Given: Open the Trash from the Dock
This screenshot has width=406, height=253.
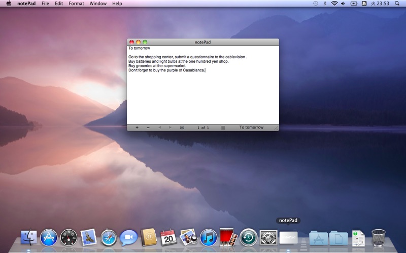Looking at the screenshot, I should click(x=378, y=238).
